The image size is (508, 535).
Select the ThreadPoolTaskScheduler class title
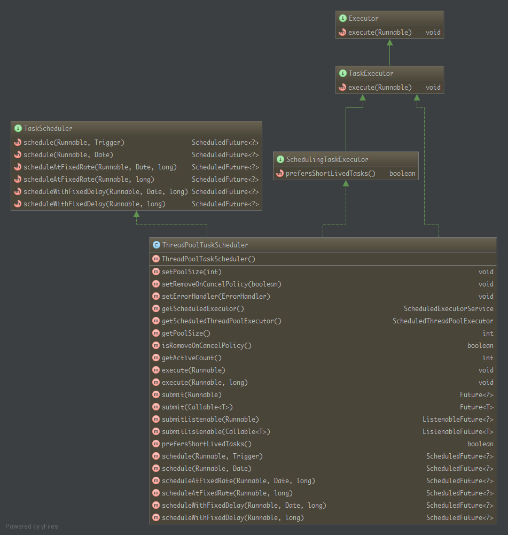coord(205,245)
